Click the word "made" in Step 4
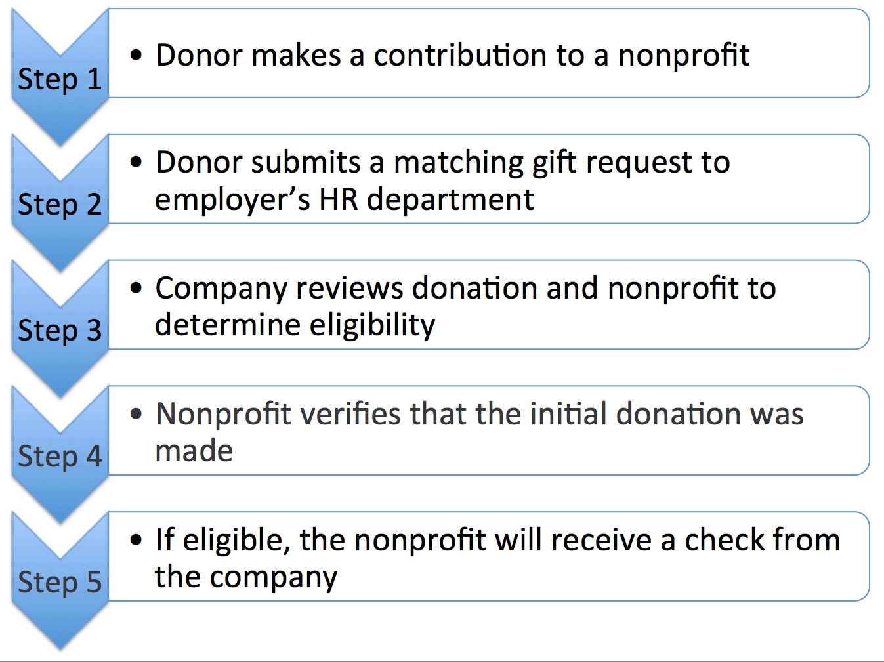Viewport: 884px width, 662px height. coord(194,451)
